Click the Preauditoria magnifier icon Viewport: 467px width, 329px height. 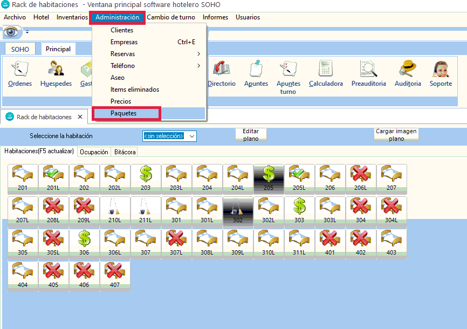(368, 69)
